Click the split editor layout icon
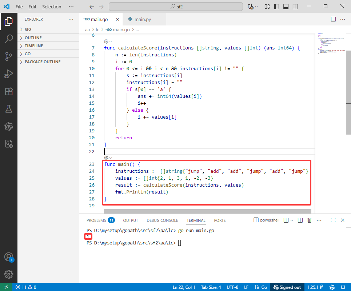351x291 pixels. (333, 19)
